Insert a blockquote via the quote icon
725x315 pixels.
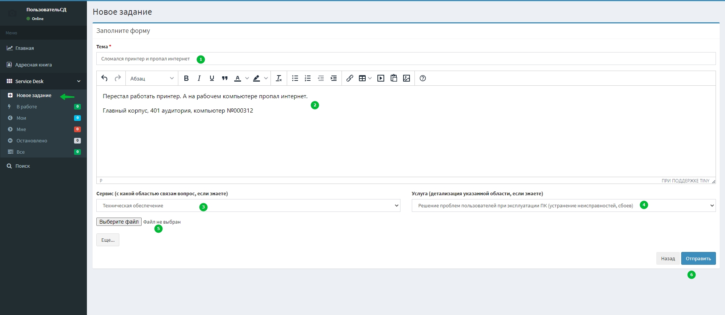pyautogui.click(x=225, y=78)
